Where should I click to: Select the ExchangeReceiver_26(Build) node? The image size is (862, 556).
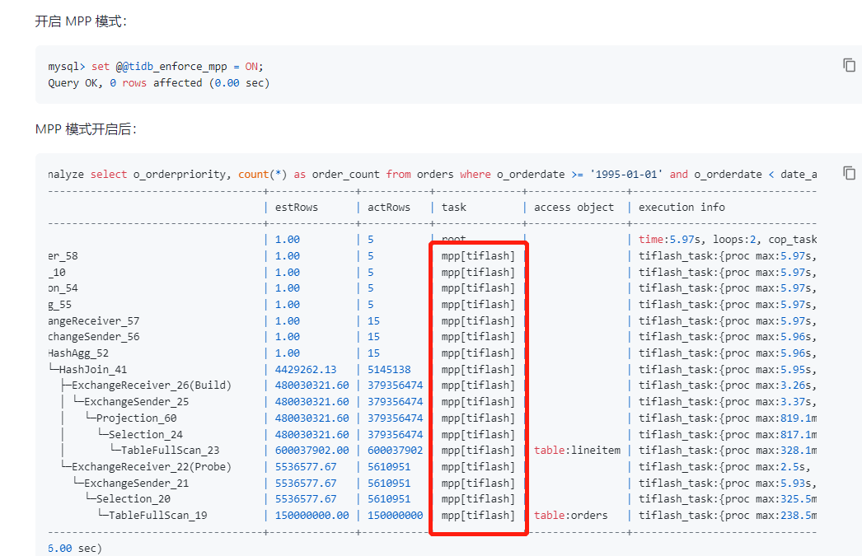point(152,385)
